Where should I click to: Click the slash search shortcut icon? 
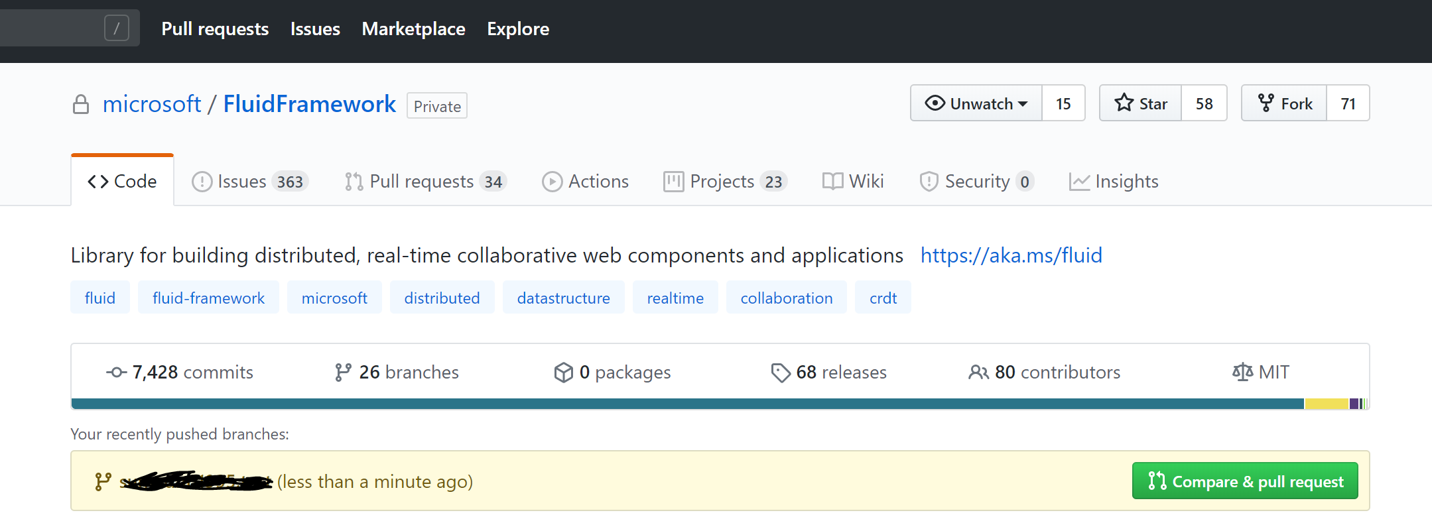pos(117,29)
